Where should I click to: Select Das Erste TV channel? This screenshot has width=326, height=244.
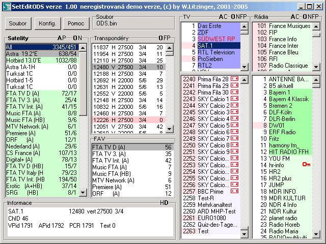211,26
